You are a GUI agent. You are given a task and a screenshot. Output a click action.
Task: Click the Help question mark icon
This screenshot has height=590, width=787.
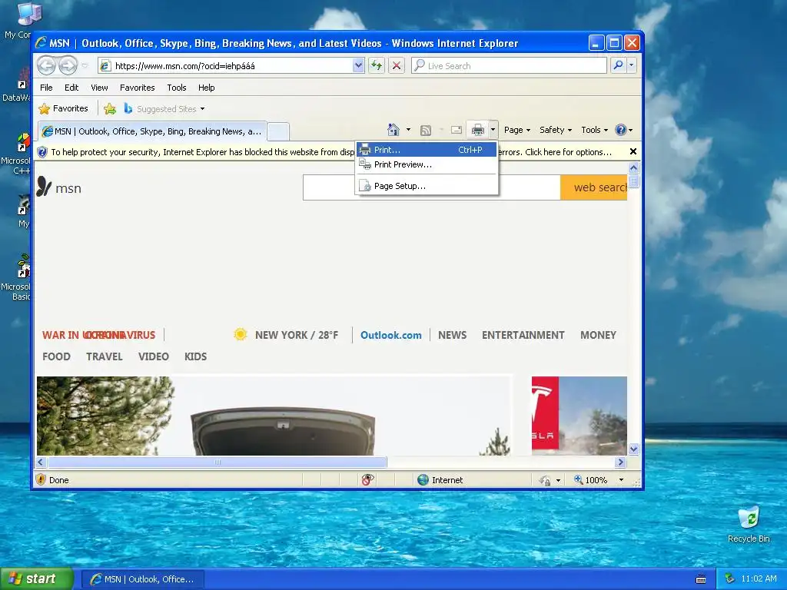pyautogui.click(x=621, y=130)
